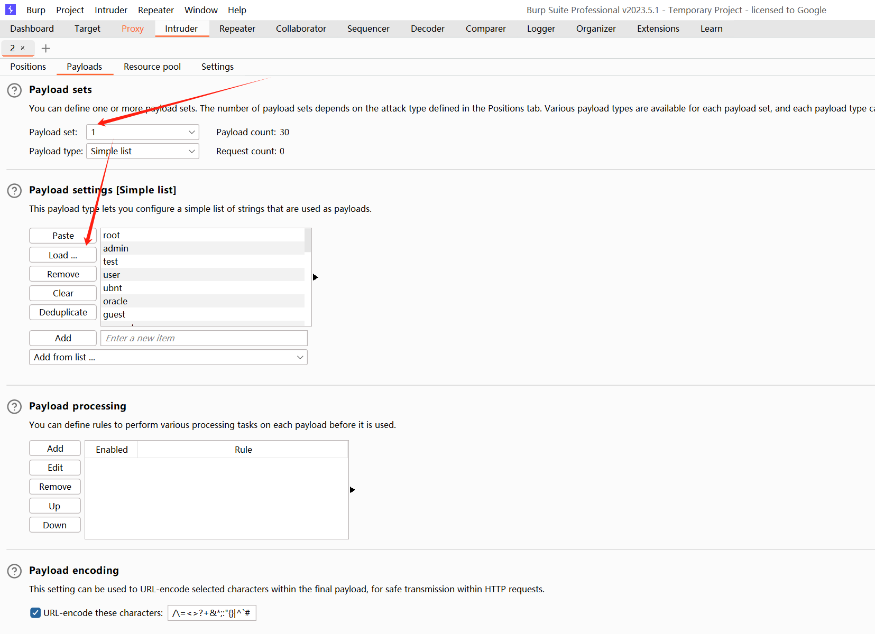875x634 pixels.
Task: Focus the Enter a new item field
Action: pyautogui.click(x=204, y=338)
